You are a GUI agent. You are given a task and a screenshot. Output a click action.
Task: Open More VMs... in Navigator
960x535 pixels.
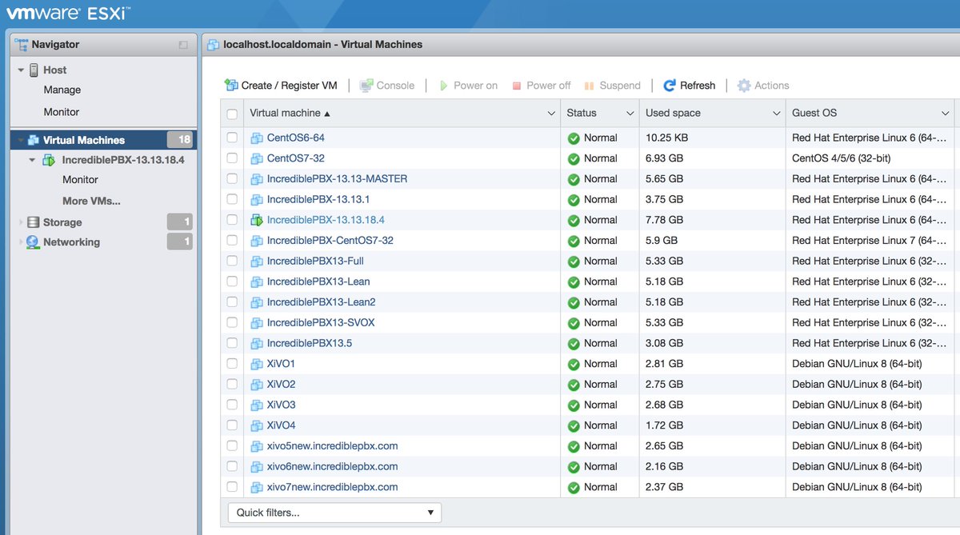[91, 201]
